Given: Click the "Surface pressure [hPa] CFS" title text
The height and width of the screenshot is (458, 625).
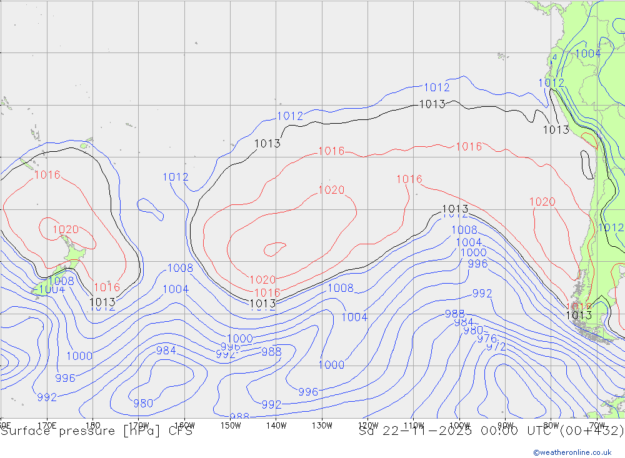Looking at the screenshot, I should pos(97,431).
